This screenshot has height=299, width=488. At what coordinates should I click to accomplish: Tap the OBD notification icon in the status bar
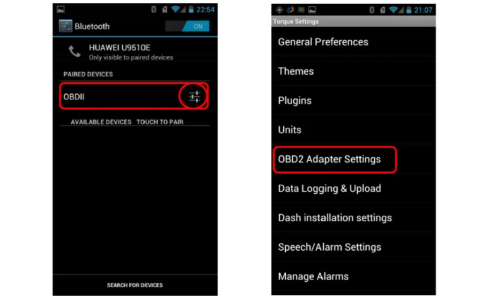point(301,10)
